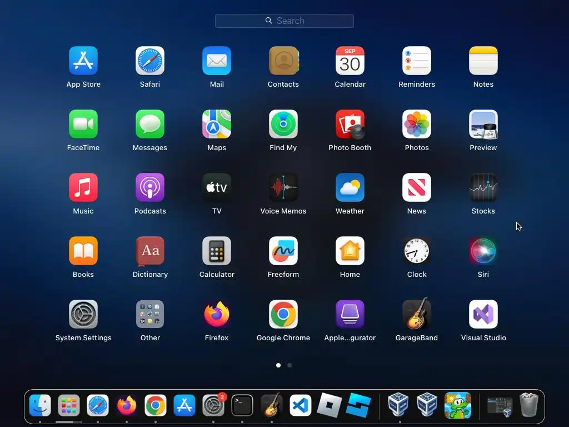Open Roblox Studio from the Dock
The image size is (569, 427).
tap(358, 405)
